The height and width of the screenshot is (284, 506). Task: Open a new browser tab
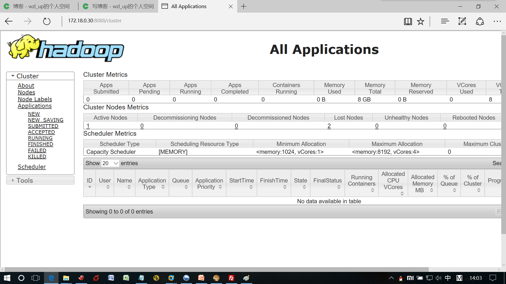[244, 6]
